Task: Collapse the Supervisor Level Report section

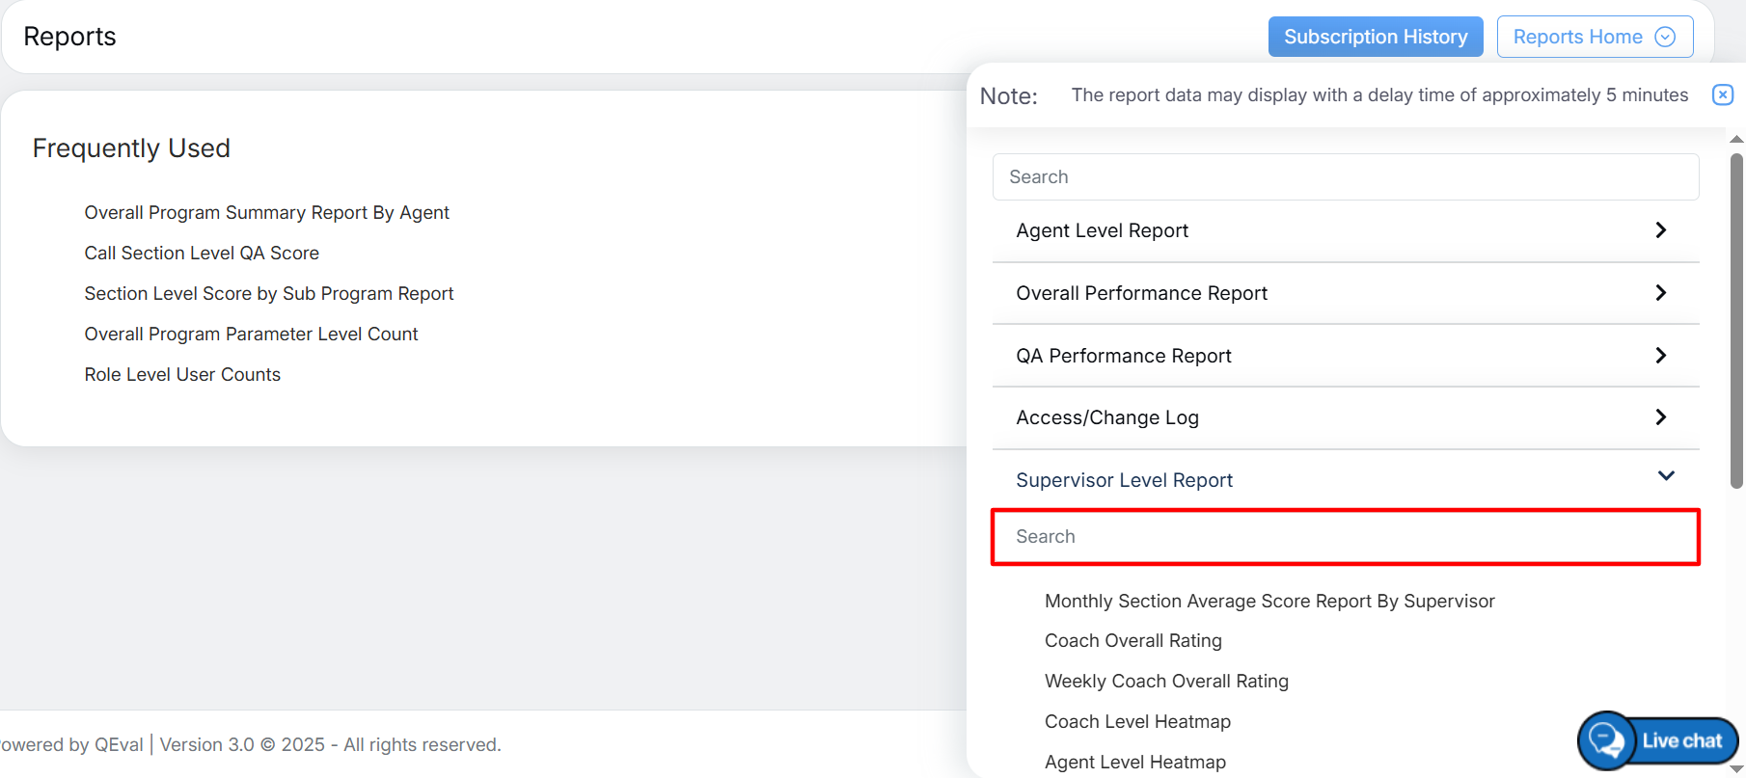Action: click(1665, 477)
